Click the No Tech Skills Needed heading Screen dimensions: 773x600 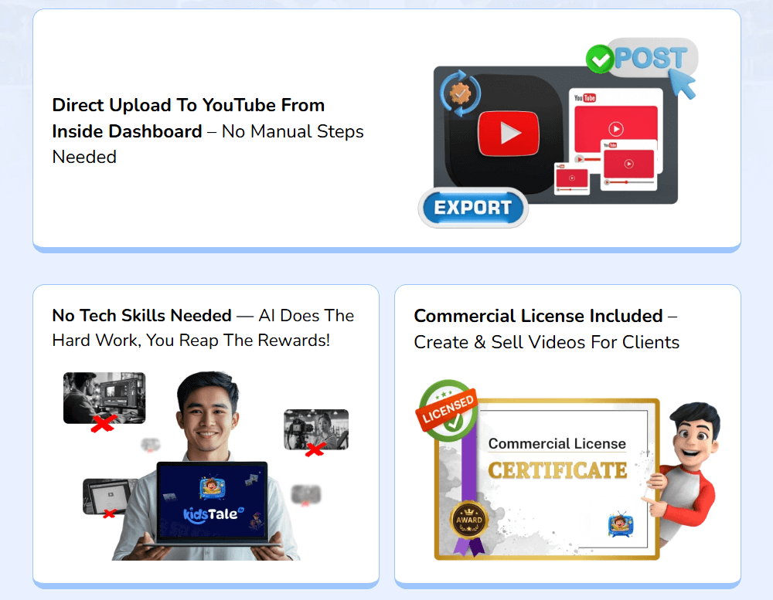point(141,315)
